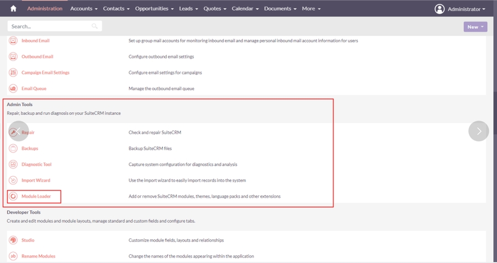Expand the New button dropdown
Viewport: 497px width, 263px height.
point(475,26)
